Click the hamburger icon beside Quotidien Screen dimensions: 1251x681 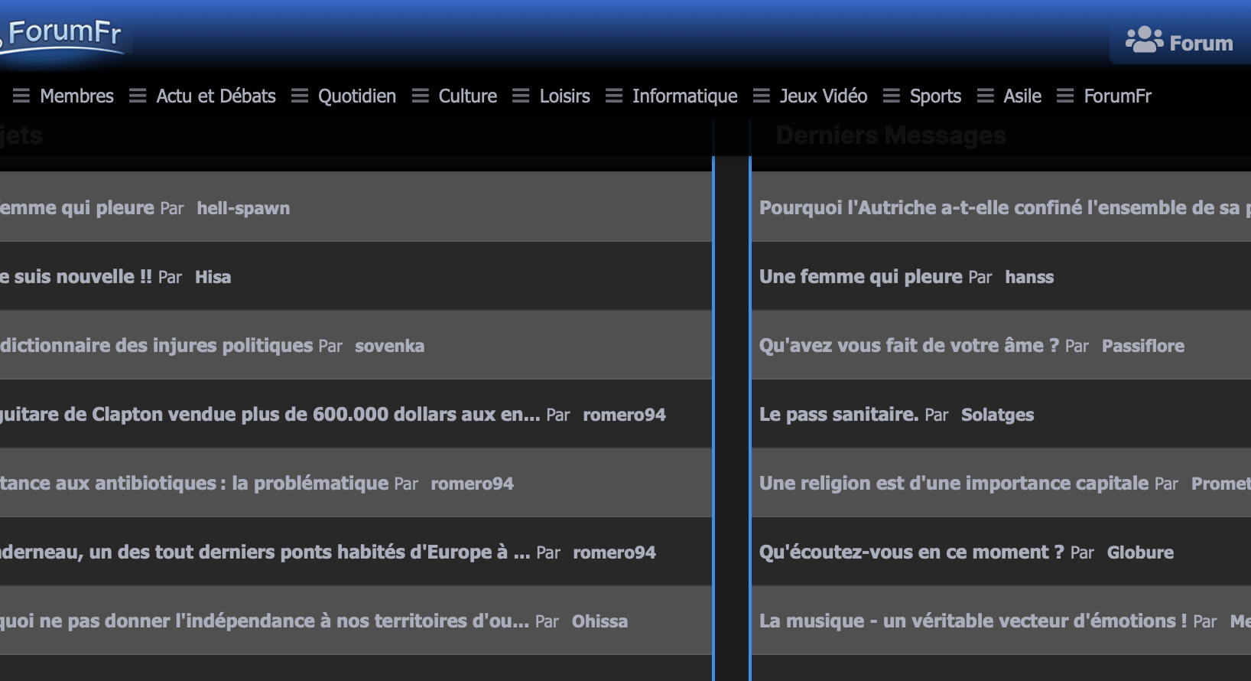[x=300, y=96]
